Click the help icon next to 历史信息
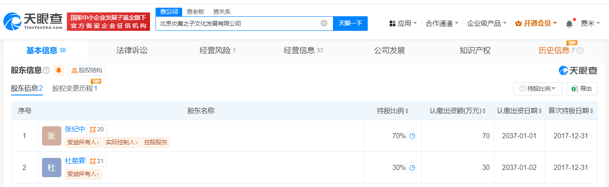 tap(580, 50)
